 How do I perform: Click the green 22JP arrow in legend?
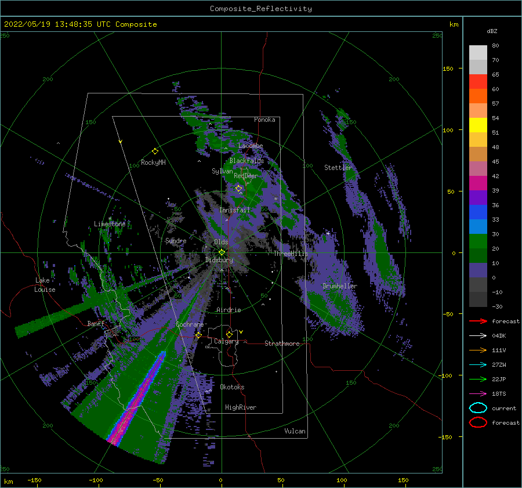coord(478,379)
